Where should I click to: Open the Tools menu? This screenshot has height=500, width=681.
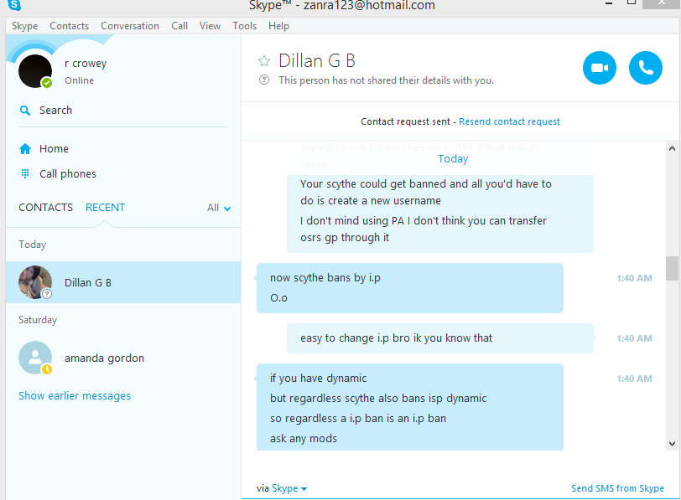(245, 26)
